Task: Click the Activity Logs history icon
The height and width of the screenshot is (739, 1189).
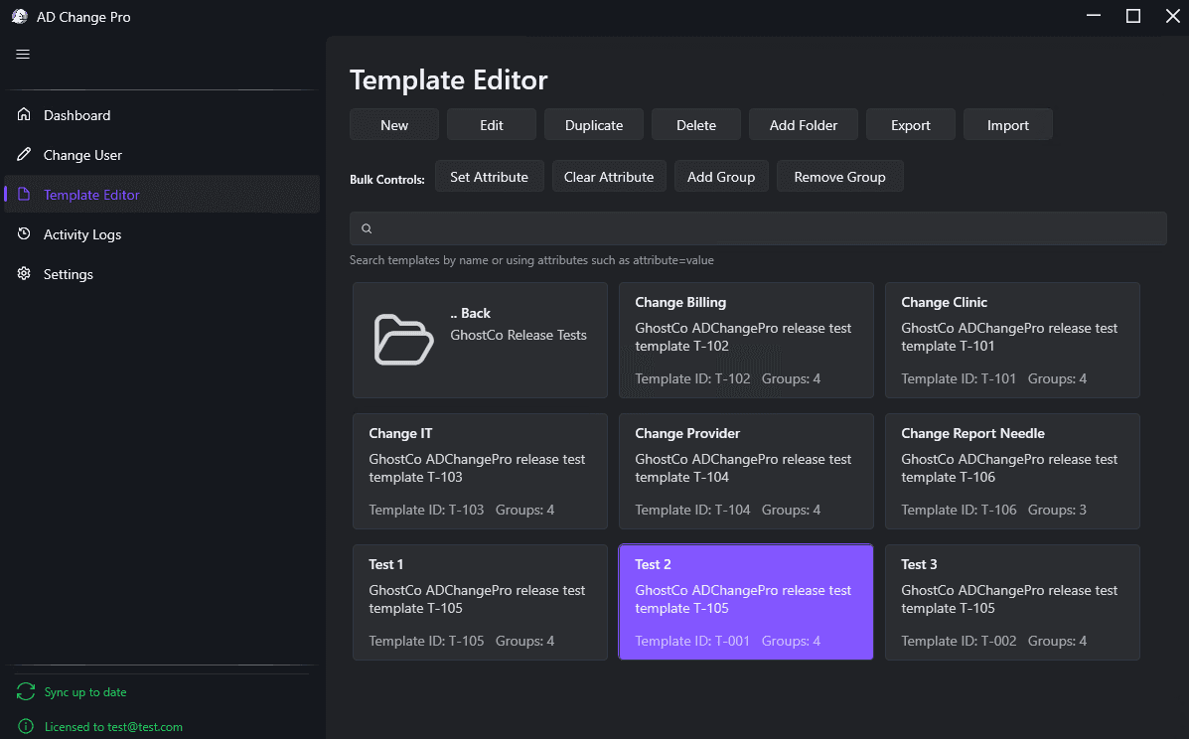Action: pyautogui.click(x=24, y=233)
